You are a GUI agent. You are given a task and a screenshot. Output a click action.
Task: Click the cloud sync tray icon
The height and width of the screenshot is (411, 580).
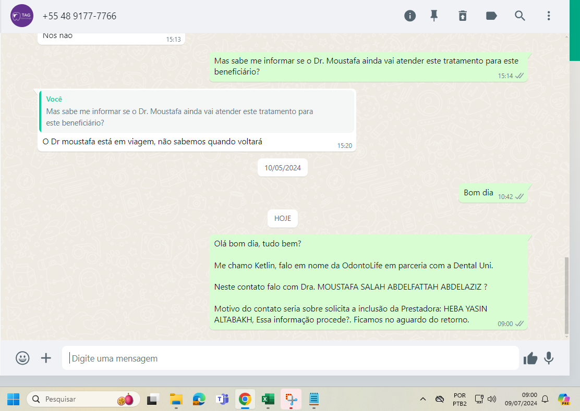(x=440, y=399)
